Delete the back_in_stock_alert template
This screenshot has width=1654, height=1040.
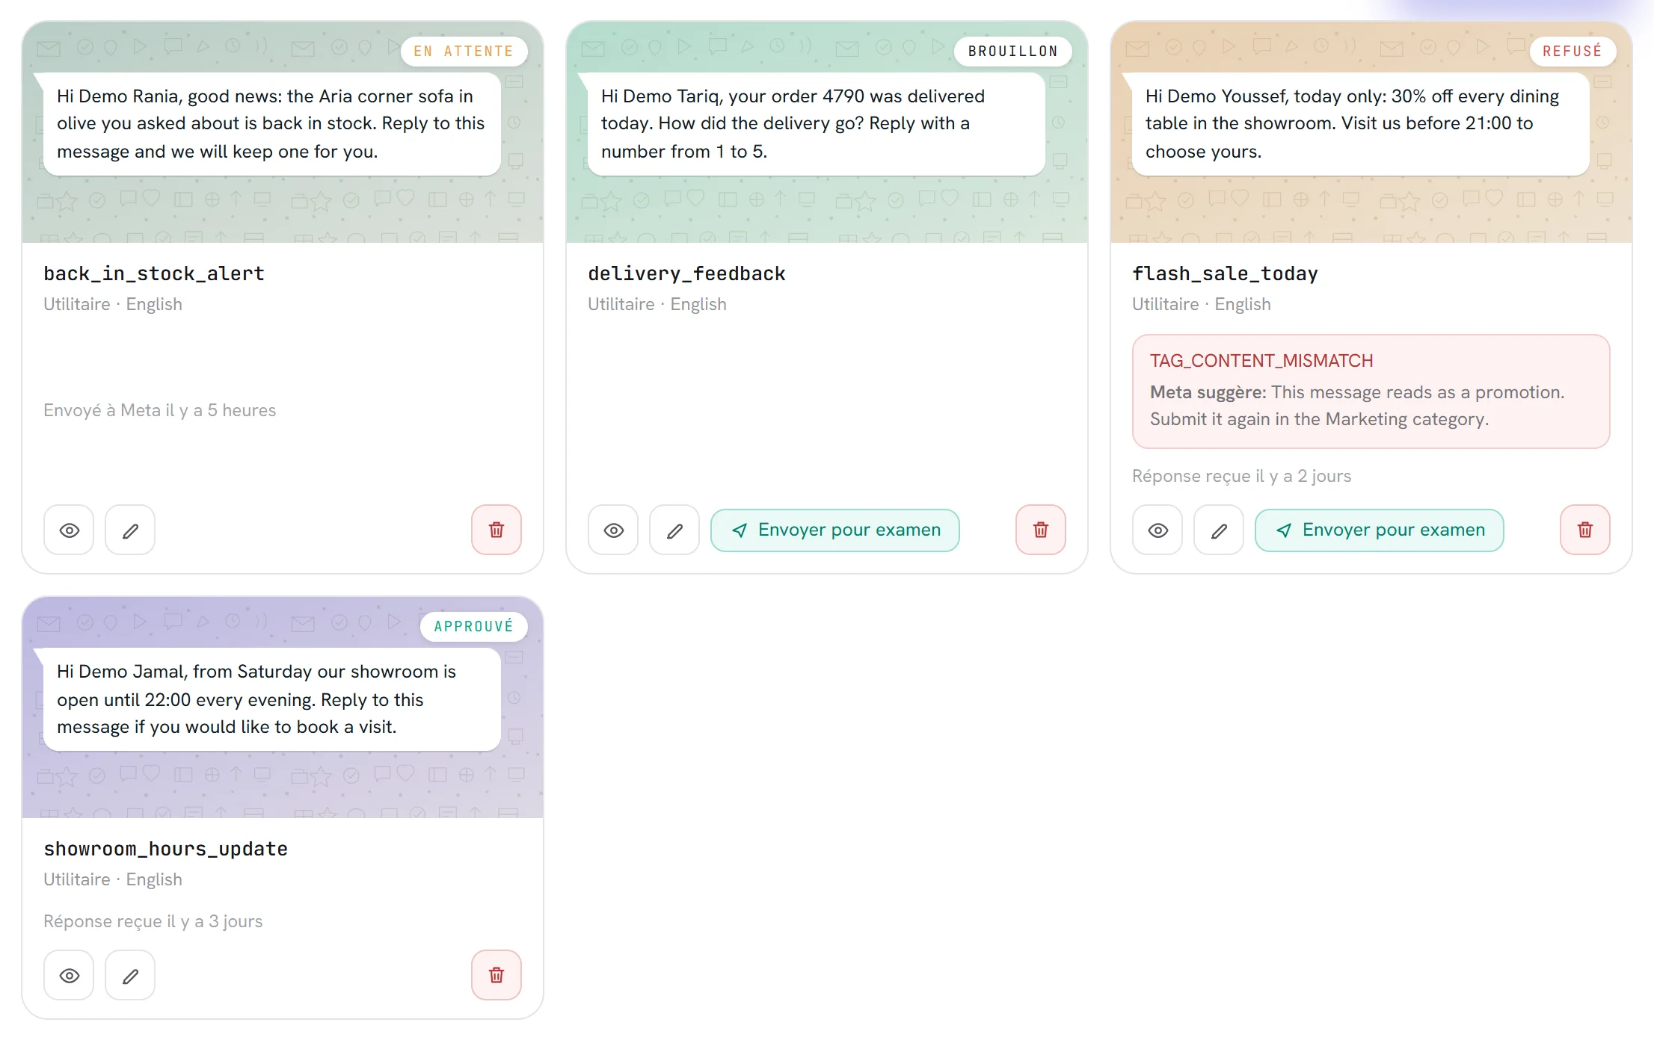[x=496, y=530]
